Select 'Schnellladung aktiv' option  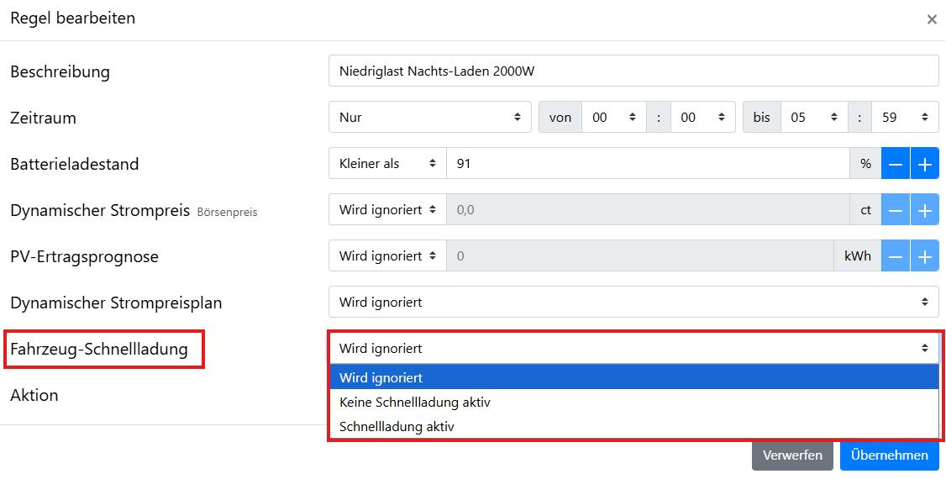397,427
